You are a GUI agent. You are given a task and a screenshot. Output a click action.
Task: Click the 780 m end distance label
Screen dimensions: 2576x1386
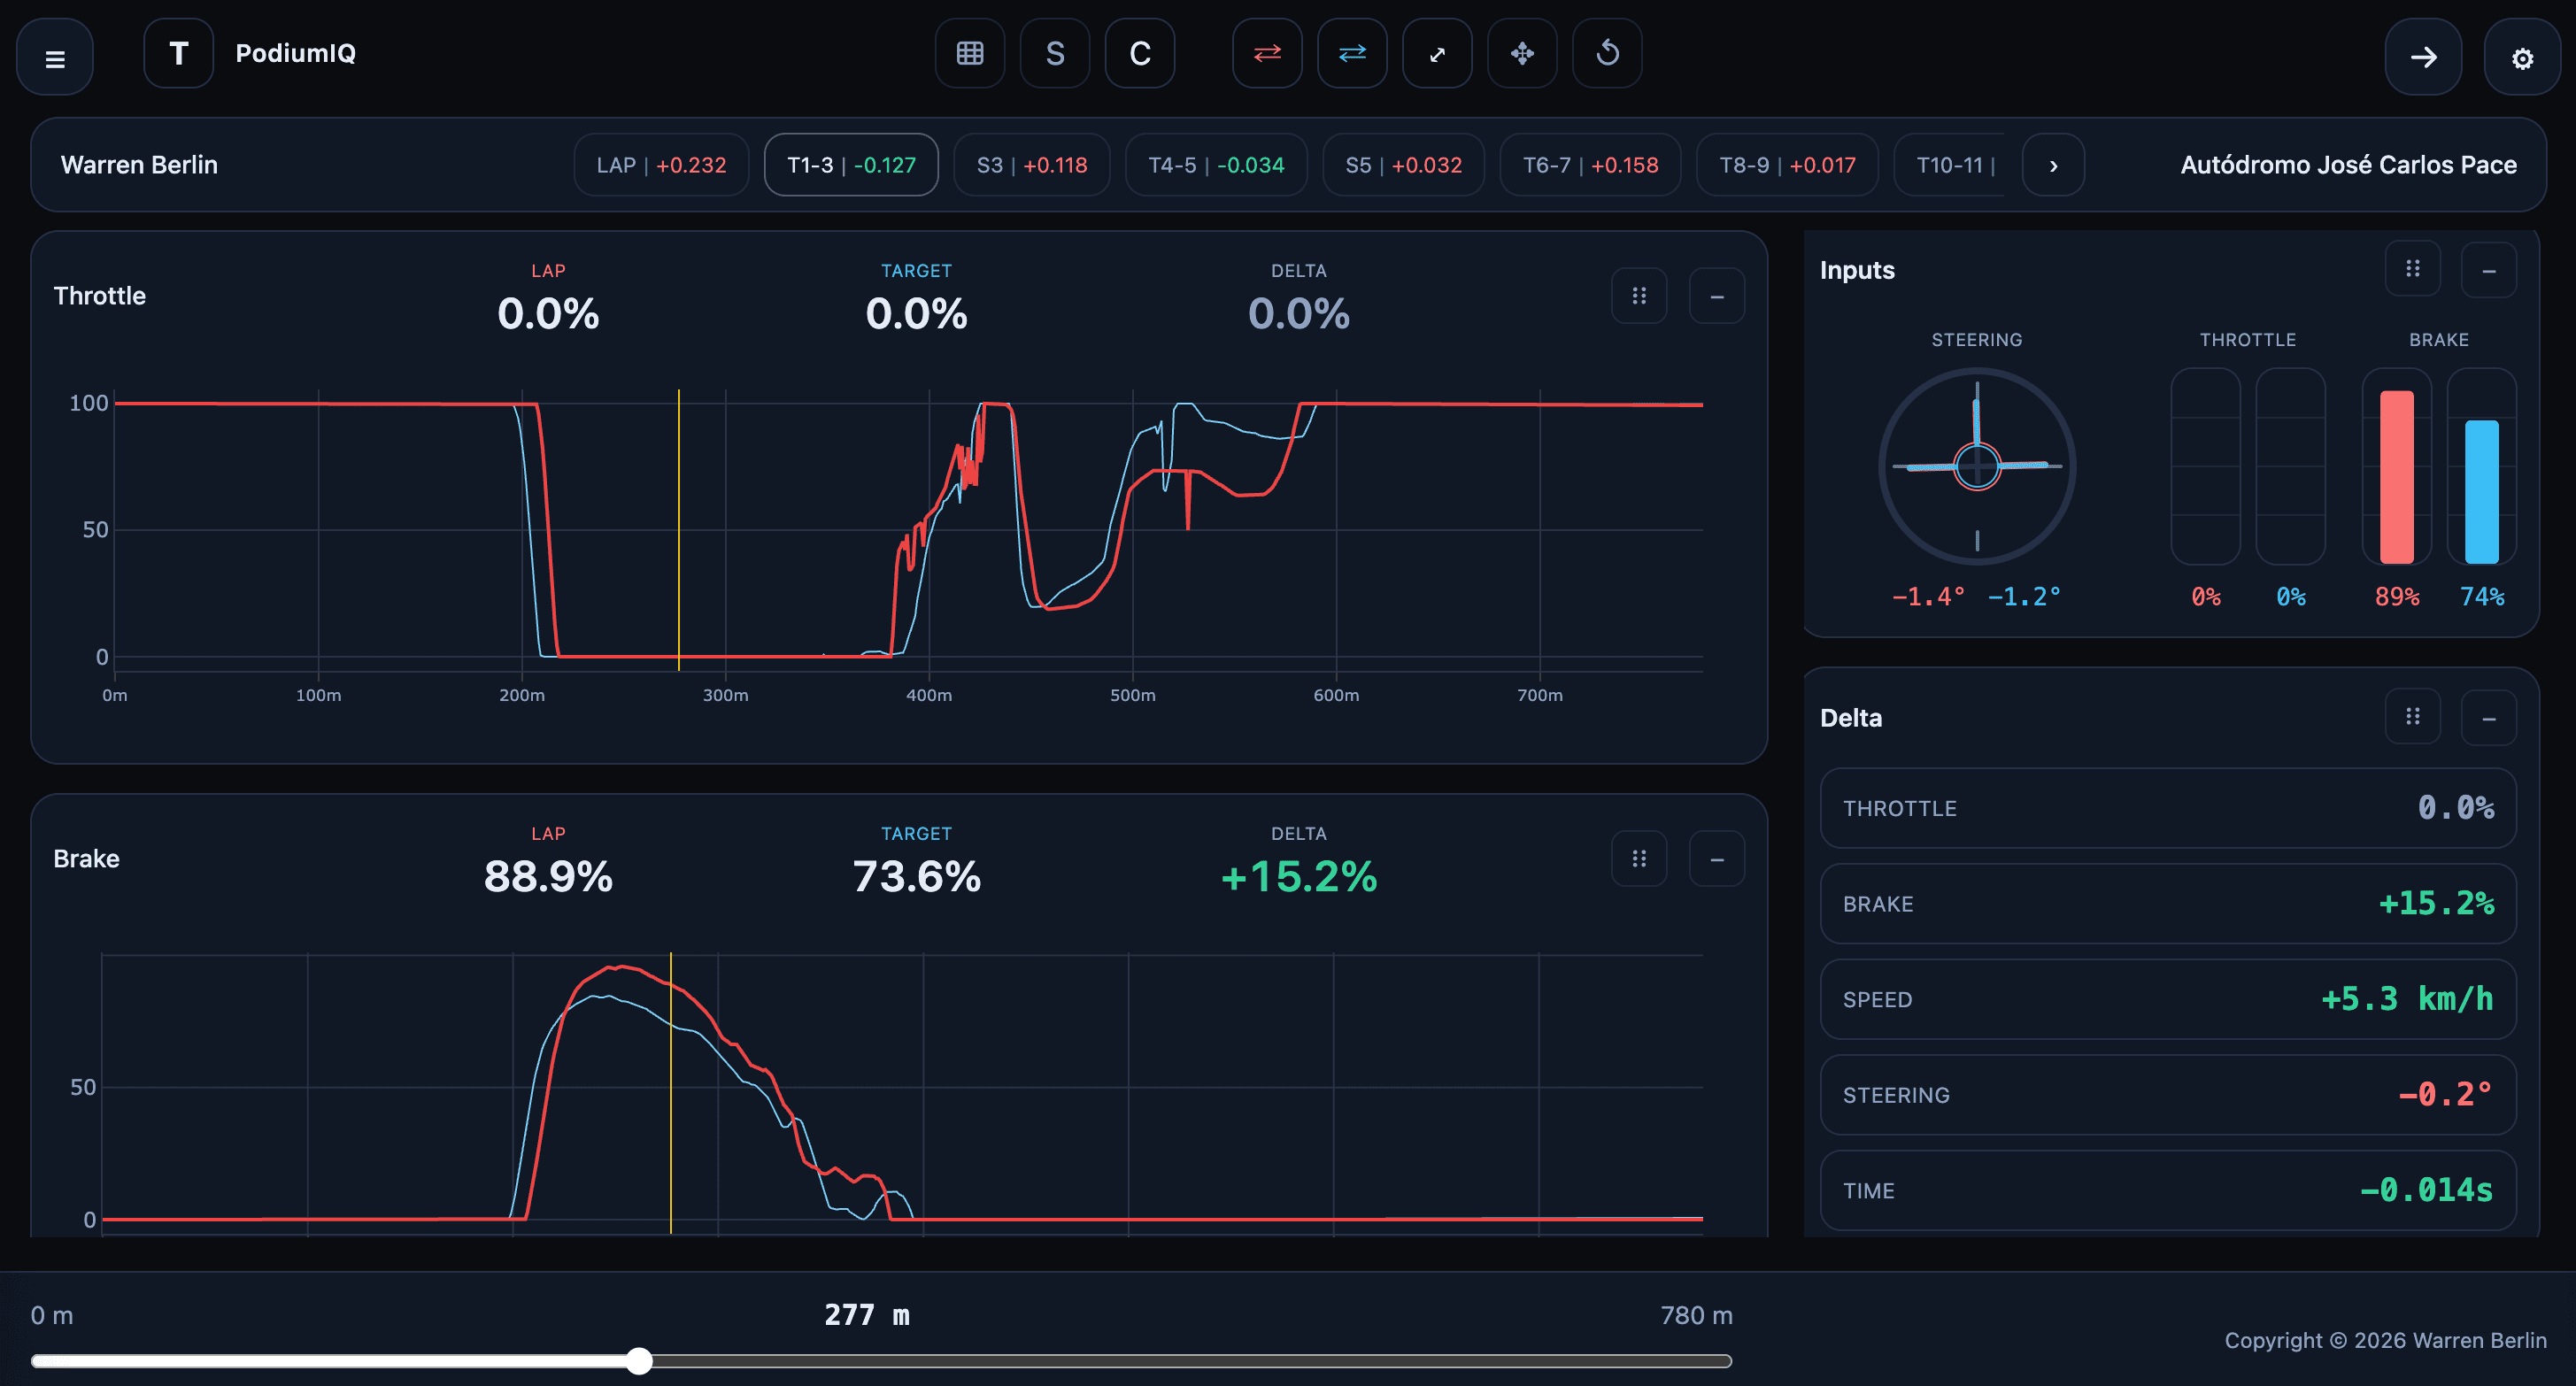[x=1696, y=1315]
